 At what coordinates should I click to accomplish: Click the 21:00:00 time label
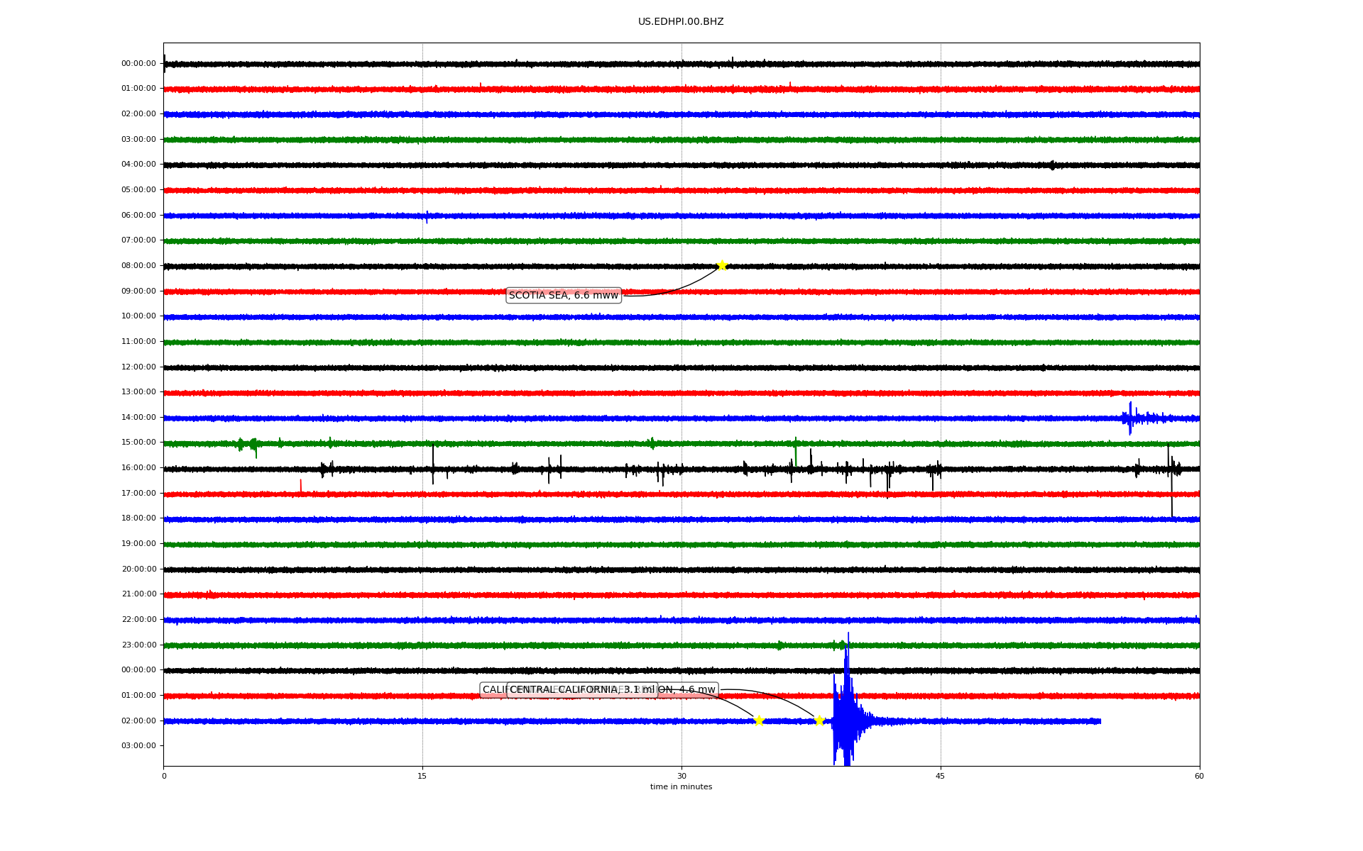(x=138, y=594)
